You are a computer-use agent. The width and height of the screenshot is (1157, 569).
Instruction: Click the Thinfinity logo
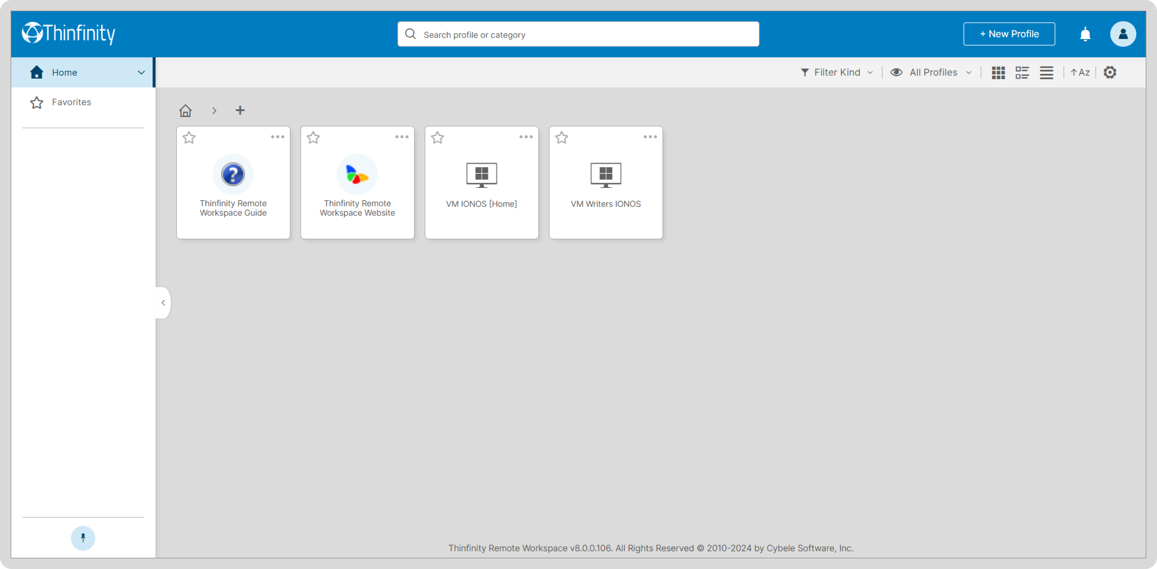click(68, 33)
